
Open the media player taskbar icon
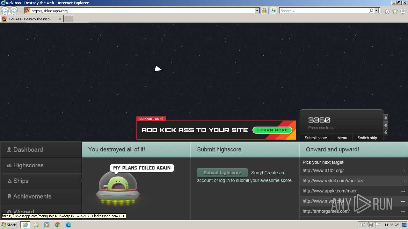tap(47, 225)
